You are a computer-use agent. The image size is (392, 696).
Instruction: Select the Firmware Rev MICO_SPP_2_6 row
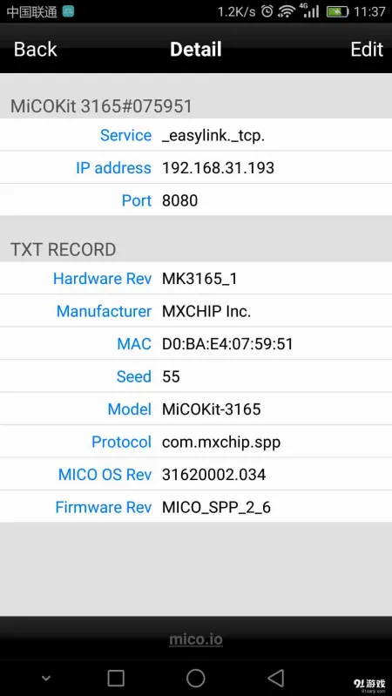coord(196,507)
